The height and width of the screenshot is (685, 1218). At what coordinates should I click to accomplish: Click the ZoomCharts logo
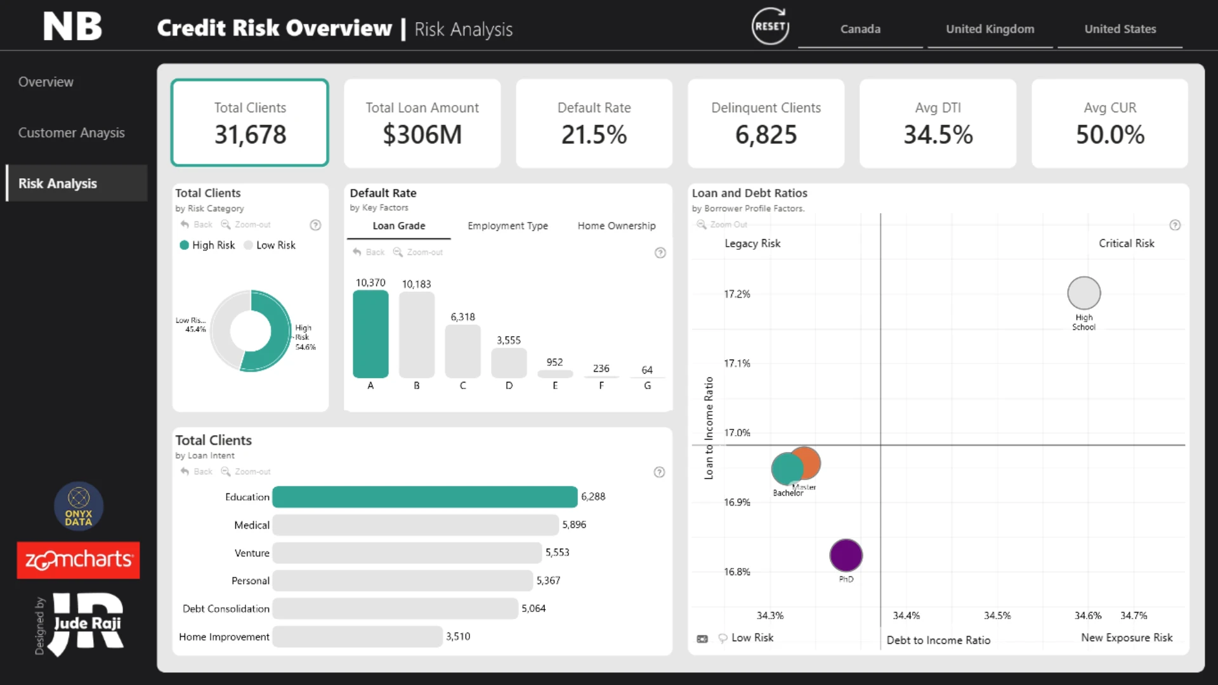point(78,560)
